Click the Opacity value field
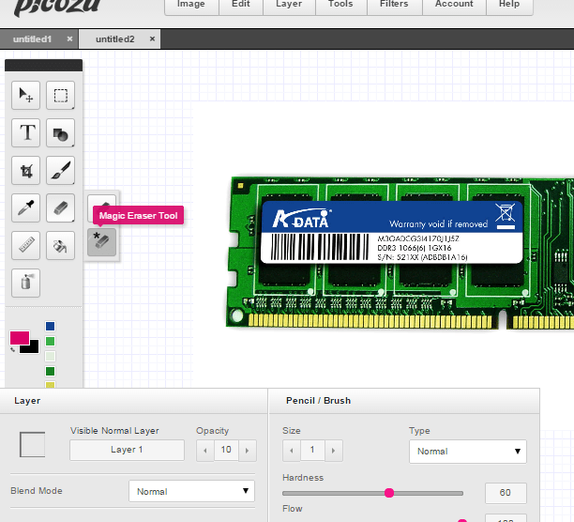 [226, 450]
